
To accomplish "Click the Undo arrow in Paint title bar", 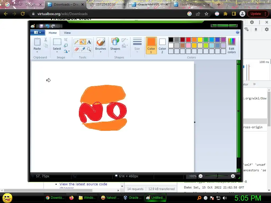I will [x=47, y=26].
